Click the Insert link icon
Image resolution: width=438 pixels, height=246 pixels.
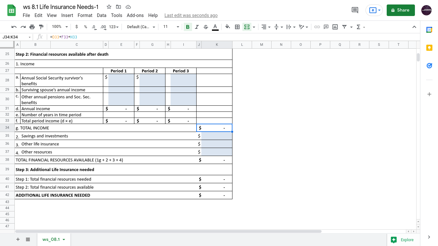click(317, 27)
